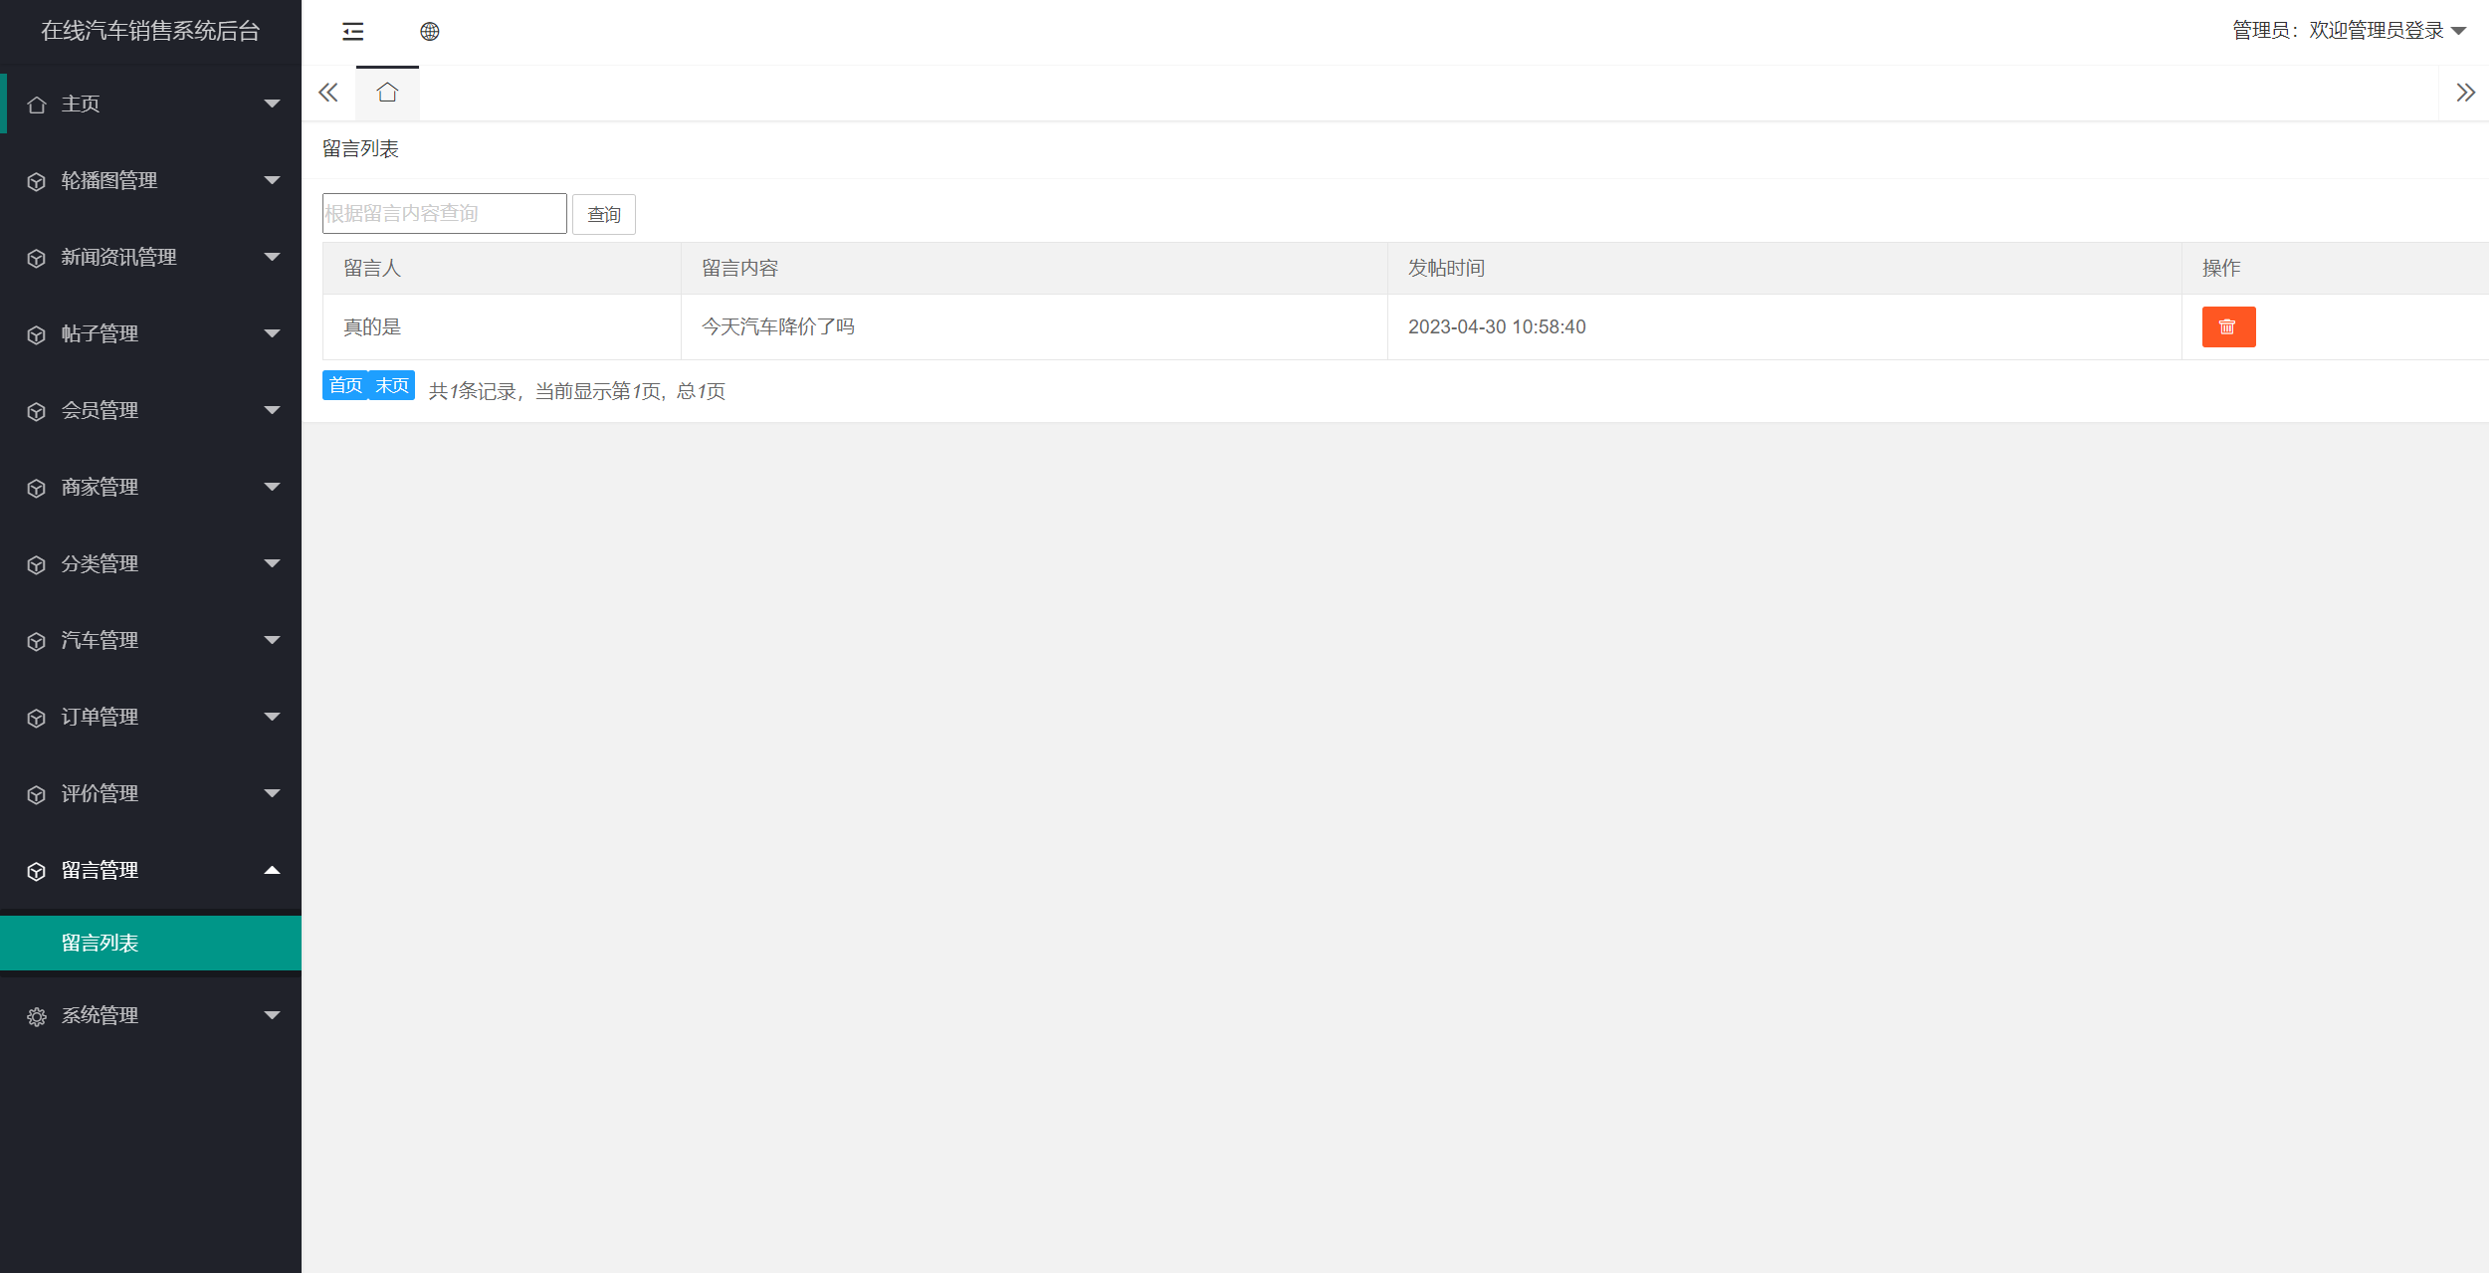This screenshot has height=1273, width=2489.
Task: Select 留言列表 submenu item
Action: (x=100, y=943)
